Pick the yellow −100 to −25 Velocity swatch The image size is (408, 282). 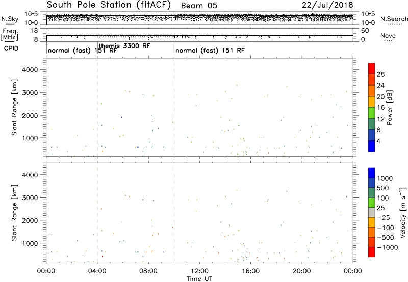point(372,222)
